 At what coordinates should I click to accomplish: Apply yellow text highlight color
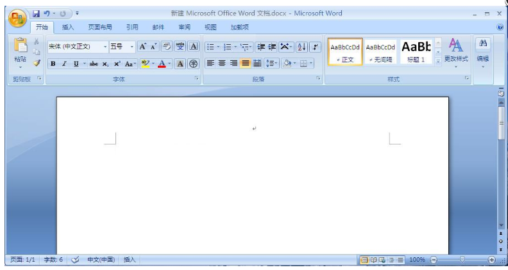tap(145, 64)
